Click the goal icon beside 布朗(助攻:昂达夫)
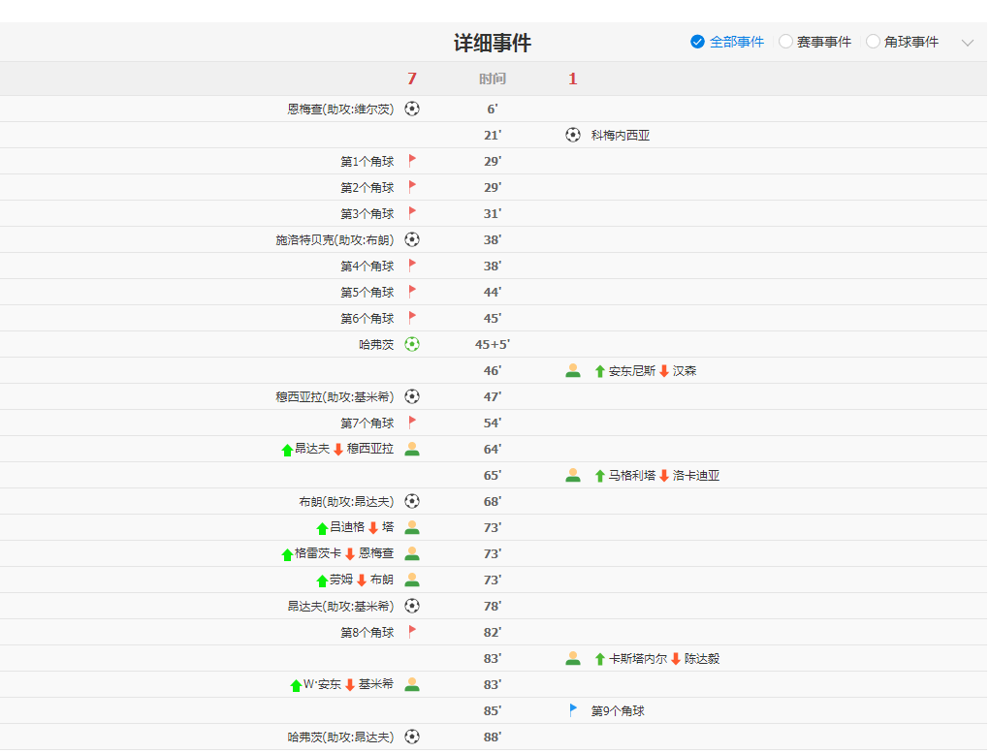Viewport: 990px width, 753px height. pyautogui.click(x=412, y=501)
